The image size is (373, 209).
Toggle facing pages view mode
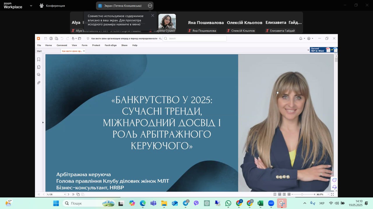click(284, 194)
